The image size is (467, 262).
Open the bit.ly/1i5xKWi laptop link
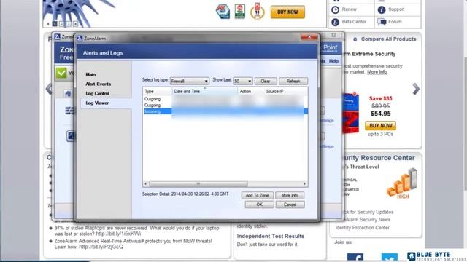click(118, 234)
